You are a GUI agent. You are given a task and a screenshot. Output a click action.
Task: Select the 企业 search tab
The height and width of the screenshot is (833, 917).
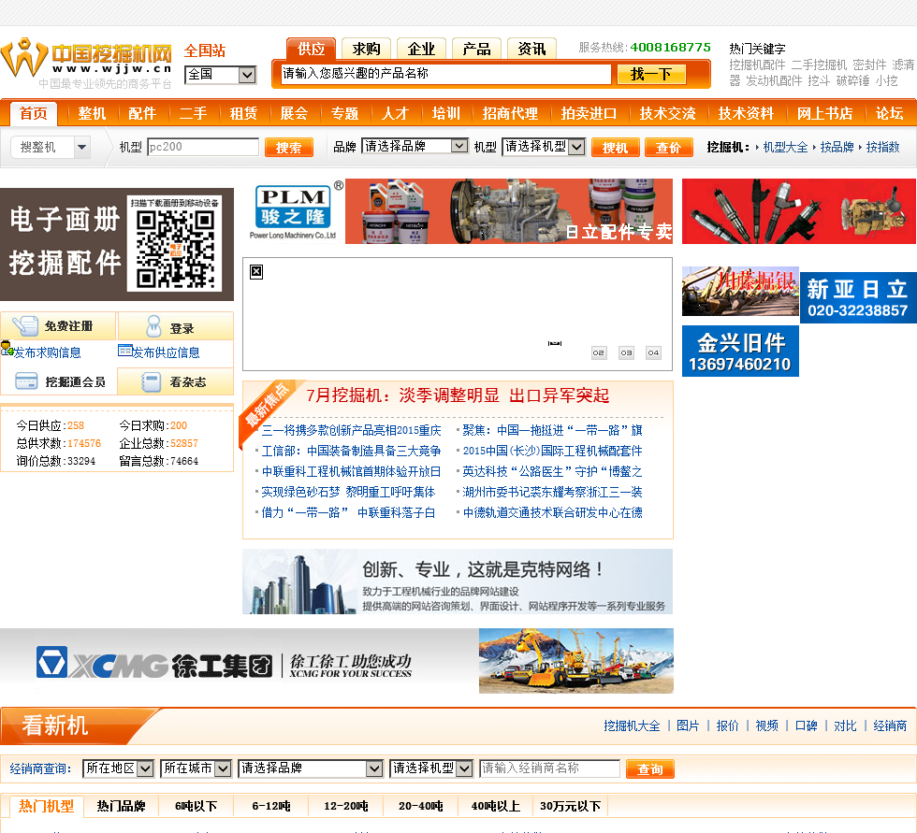click(x=421, y=49)
